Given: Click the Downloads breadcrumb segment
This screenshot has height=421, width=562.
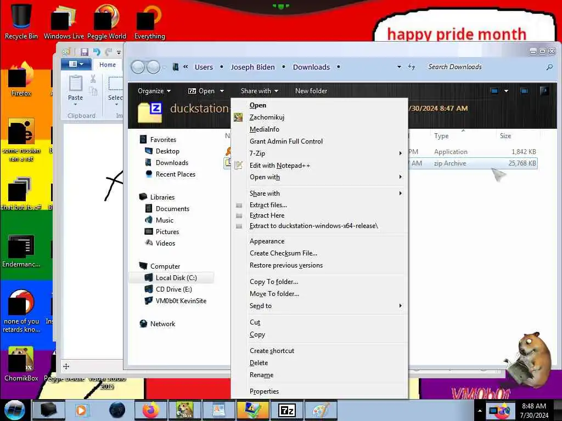Looking at the screenshot, I should point(311,67).
